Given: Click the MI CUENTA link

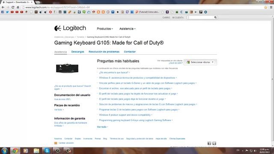Looking at the screenshot, I should (x=178, y=18).
